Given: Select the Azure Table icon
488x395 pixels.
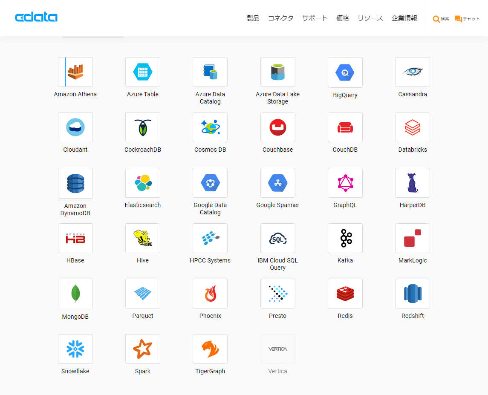Looking at the screenshot, I should point(142,72).
